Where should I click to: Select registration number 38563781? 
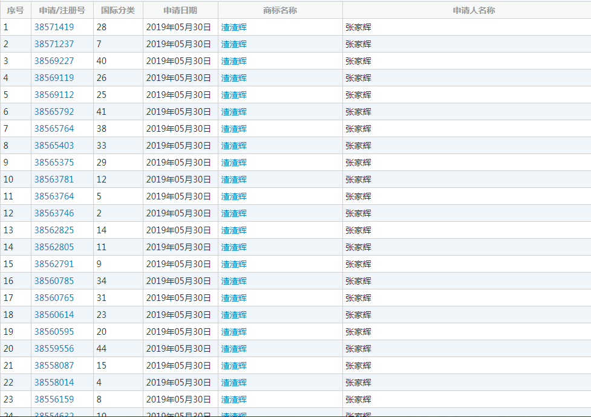pos(54,179)
